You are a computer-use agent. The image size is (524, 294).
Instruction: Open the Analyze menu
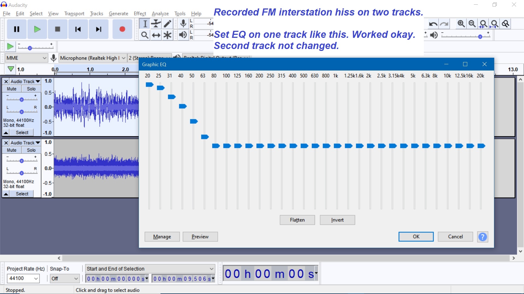(160, 14)
